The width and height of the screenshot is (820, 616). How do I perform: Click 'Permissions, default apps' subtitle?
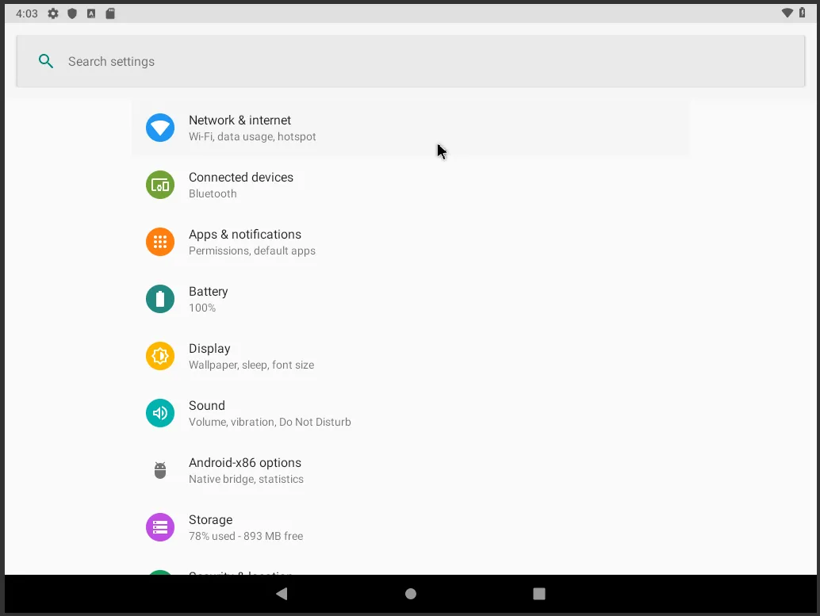coord(252,251)
